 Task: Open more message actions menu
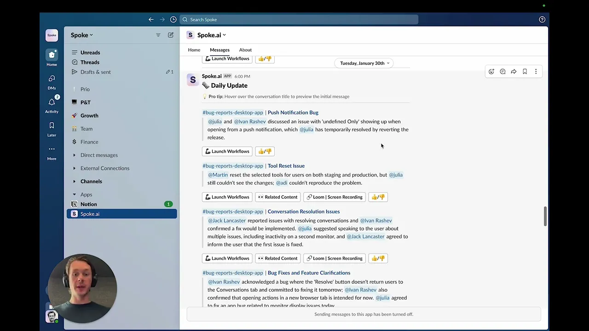[x=536, y=72]
